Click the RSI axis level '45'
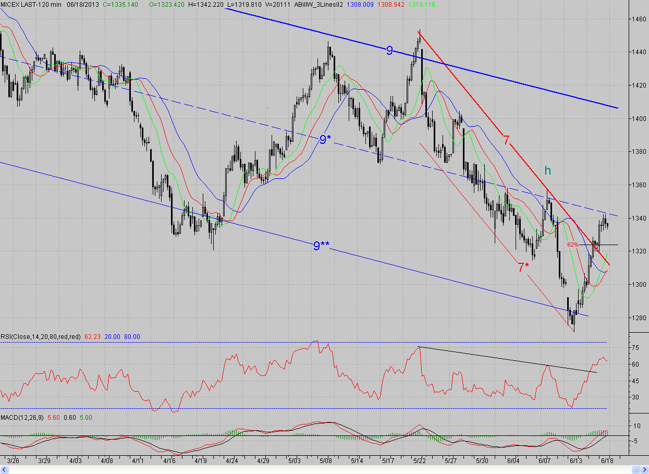This screenshot has height=474, width=649. 635,380
